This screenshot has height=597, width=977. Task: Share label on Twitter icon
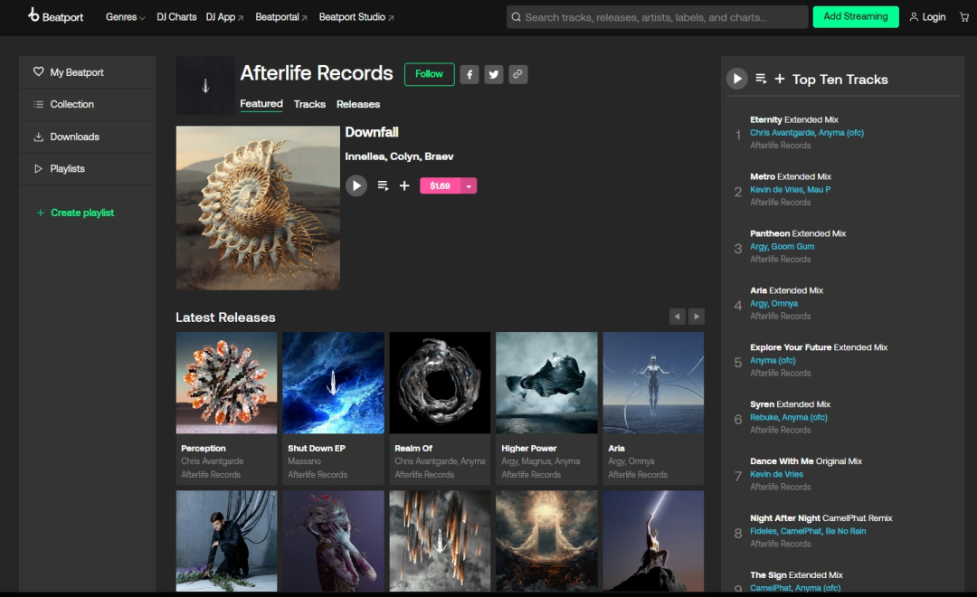[494, 74]
